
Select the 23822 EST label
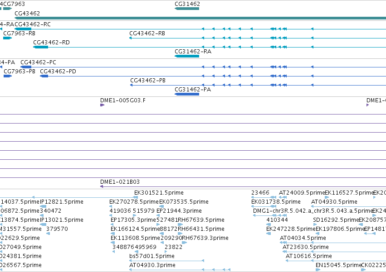[174, 247]
